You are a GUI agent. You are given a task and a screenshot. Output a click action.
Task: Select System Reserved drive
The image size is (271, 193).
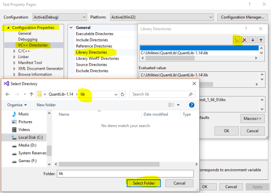32,153
